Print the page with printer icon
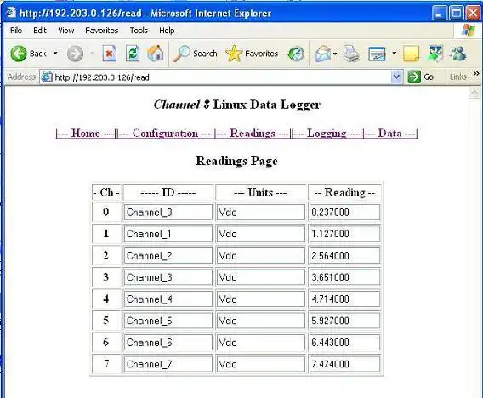Screen dimensions: 483x398 [x=352, y=54]
